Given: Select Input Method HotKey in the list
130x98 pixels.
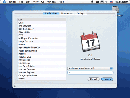Looking at the screenshot, I should (x=42, y=48).
